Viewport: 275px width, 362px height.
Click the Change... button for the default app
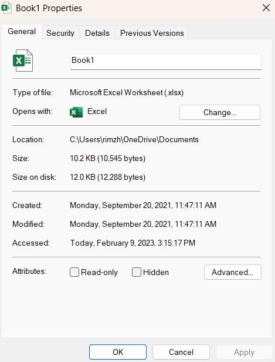[220, 112]
